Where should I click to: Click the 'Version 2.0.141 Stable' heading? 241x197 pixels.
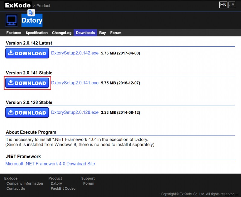coord(29,73)
